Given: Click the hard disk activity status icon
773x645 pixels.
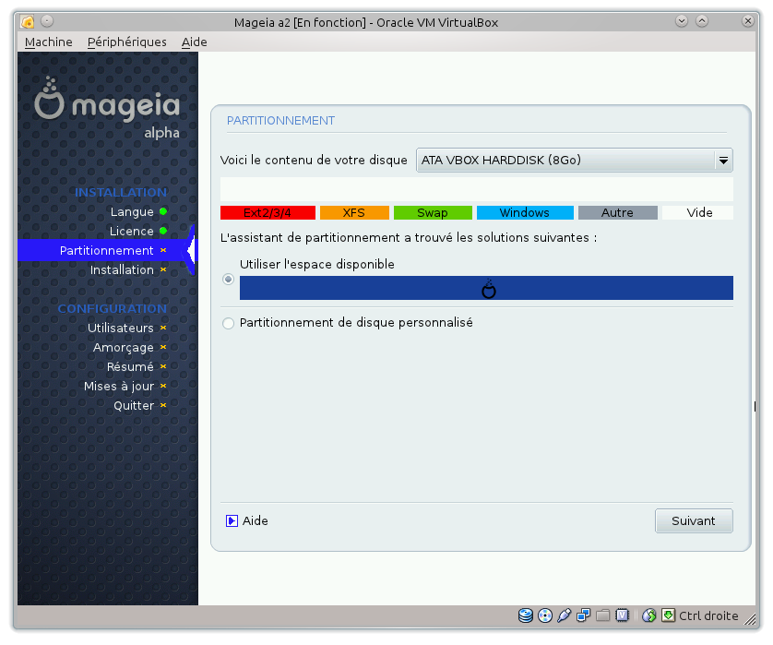Looking at the screenshot, I should coord(526,615).
